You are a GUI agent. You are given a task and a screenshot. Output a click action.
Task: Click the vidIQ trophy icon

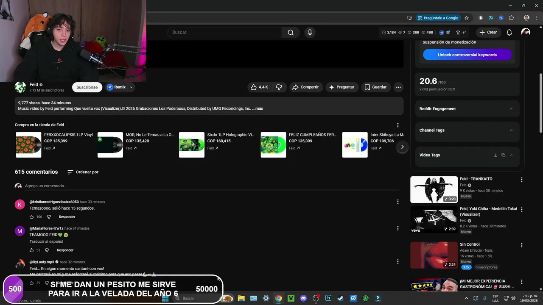[x=458, y=32]
